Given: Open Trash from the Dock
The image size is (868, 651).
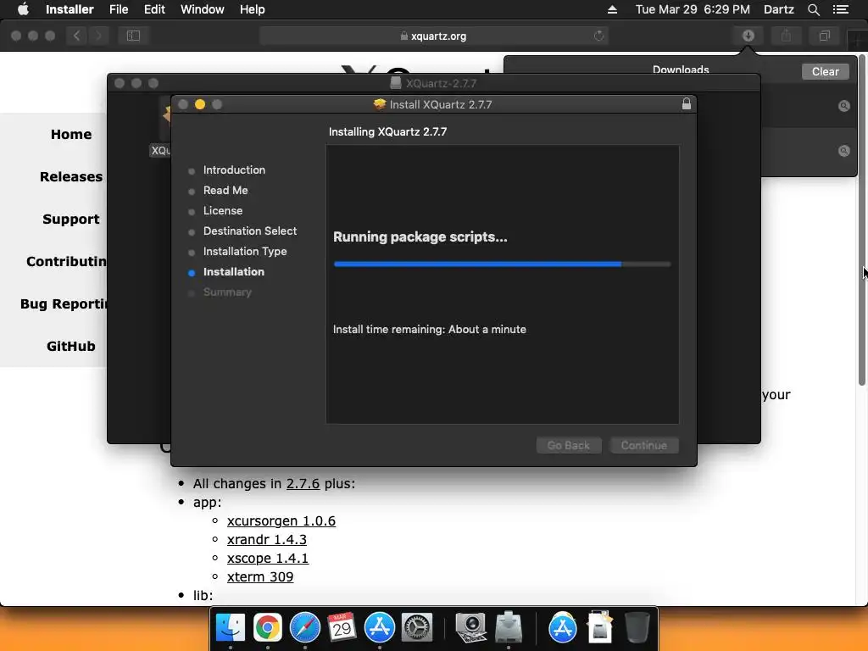Looking at the screenshot, I should pyautogui.click(x=637, y=628).
